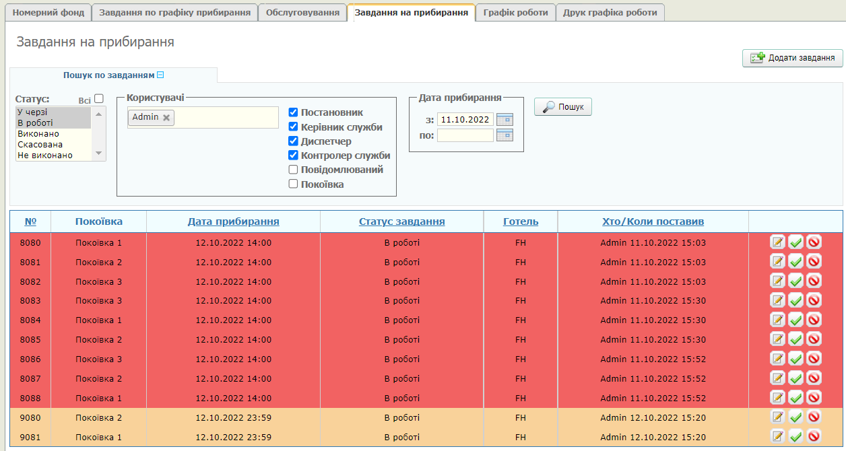Image resolution: width=846 pixels, height=451 pixels.
Task: Tick the Всі status checkbox
Action: pyautogui.click(x=99, y=99)
